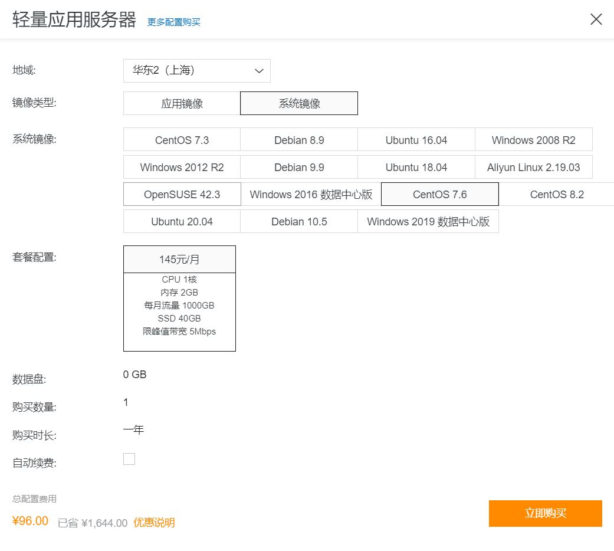
Task: Switch to 应用镜像 image type tab
Action: coord(182,103)
